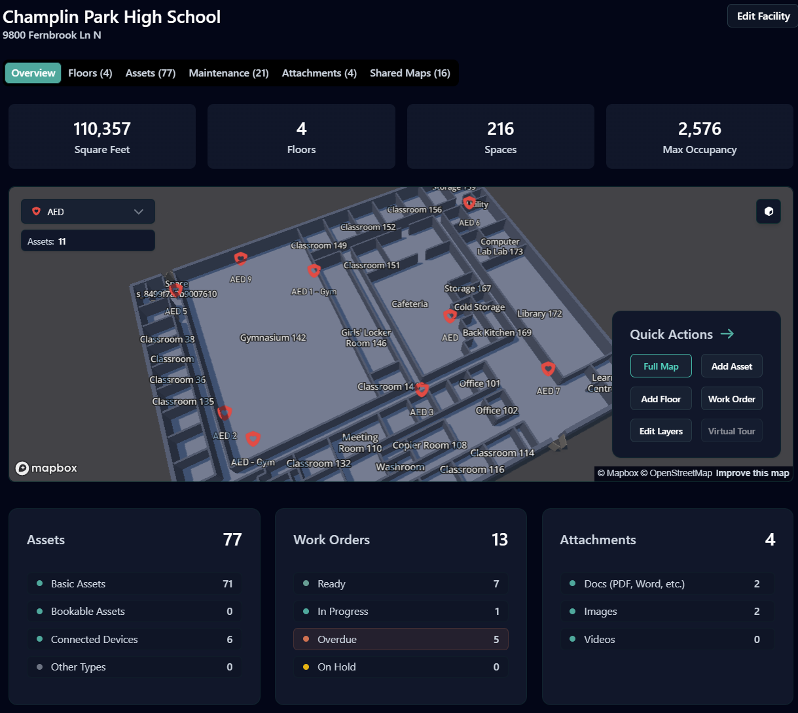Screen dimensions: 798x713
Task: Open the Attachments (4) tab
Action: coord(319,73)
